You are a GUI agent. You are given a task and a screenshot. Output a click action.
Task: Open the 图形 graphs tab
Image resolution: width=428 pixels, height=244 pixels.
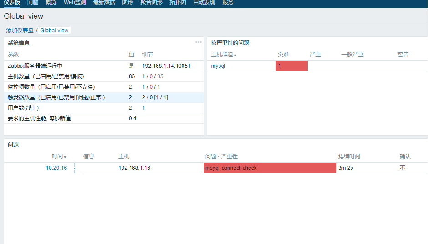pos(128,2)
